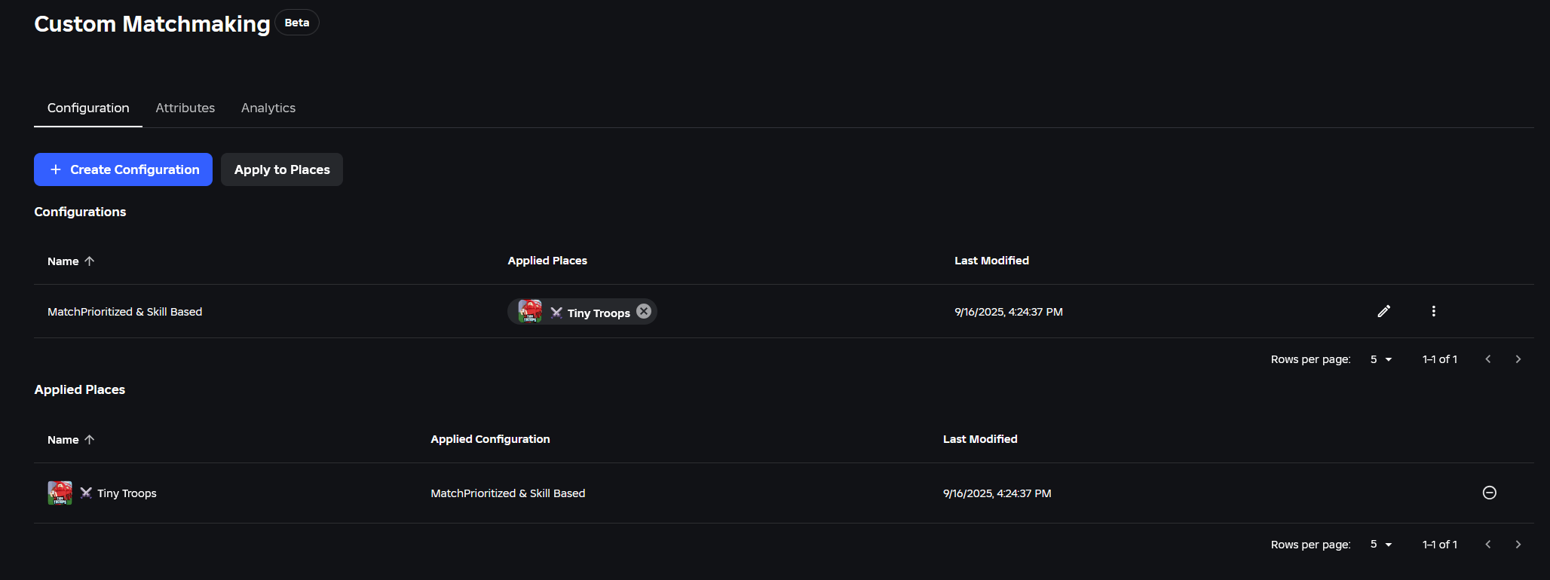The width and height of the screenshot is (1550, 580).
Task: Unapply configuration from Tiny Troops place
Action: tap(1489, 493)
